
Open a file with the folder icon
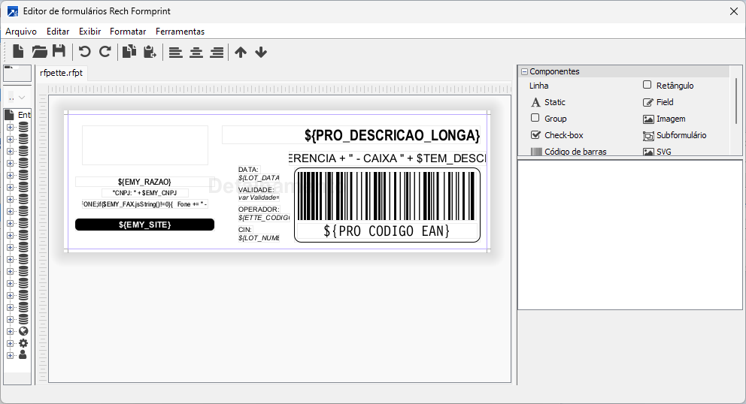coord(39,52)
